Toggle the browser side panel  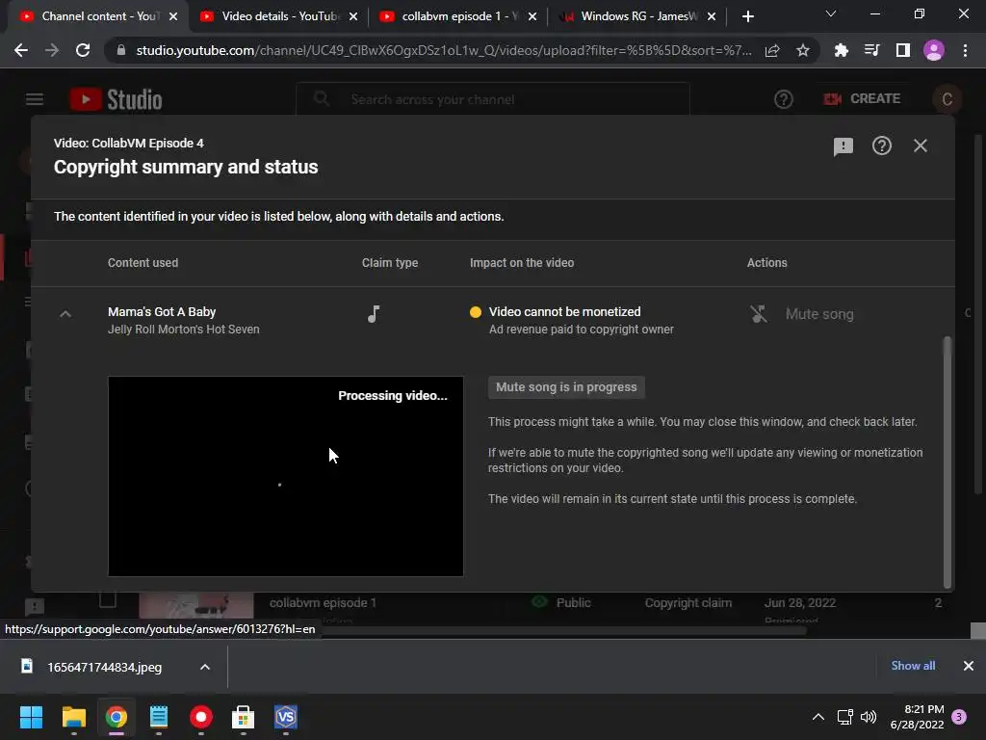(x=903, y=50)
